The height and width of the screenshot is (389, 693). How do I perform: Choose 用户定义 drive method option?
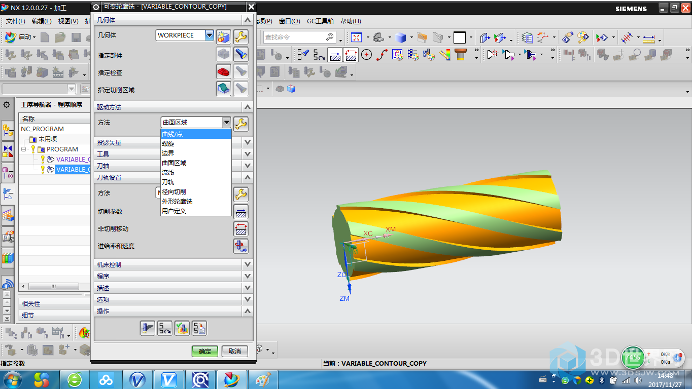tap(174, 211)
